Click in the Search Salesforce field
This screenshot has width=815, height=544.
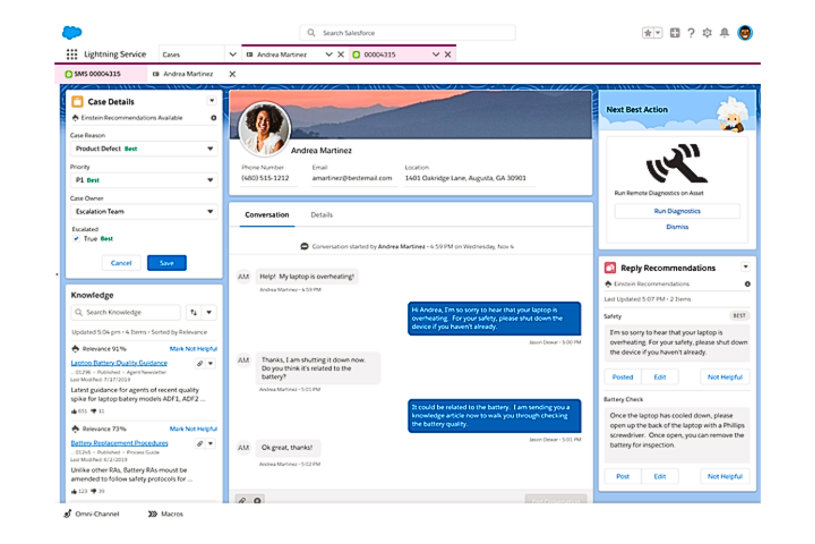[x=407, y=33]
